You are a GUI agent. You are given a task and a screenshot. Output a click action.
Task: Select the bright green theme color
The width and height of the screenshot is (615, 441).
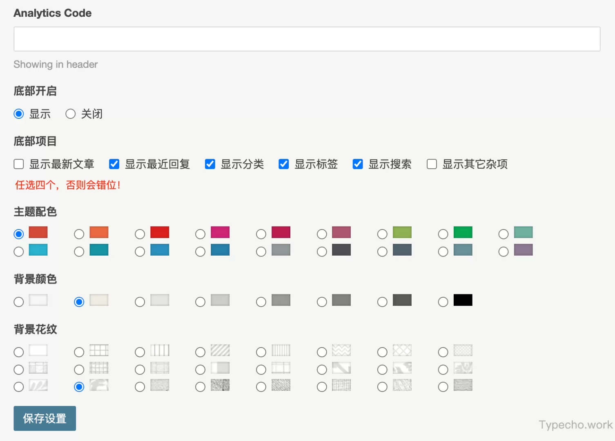tap(443, 234)
